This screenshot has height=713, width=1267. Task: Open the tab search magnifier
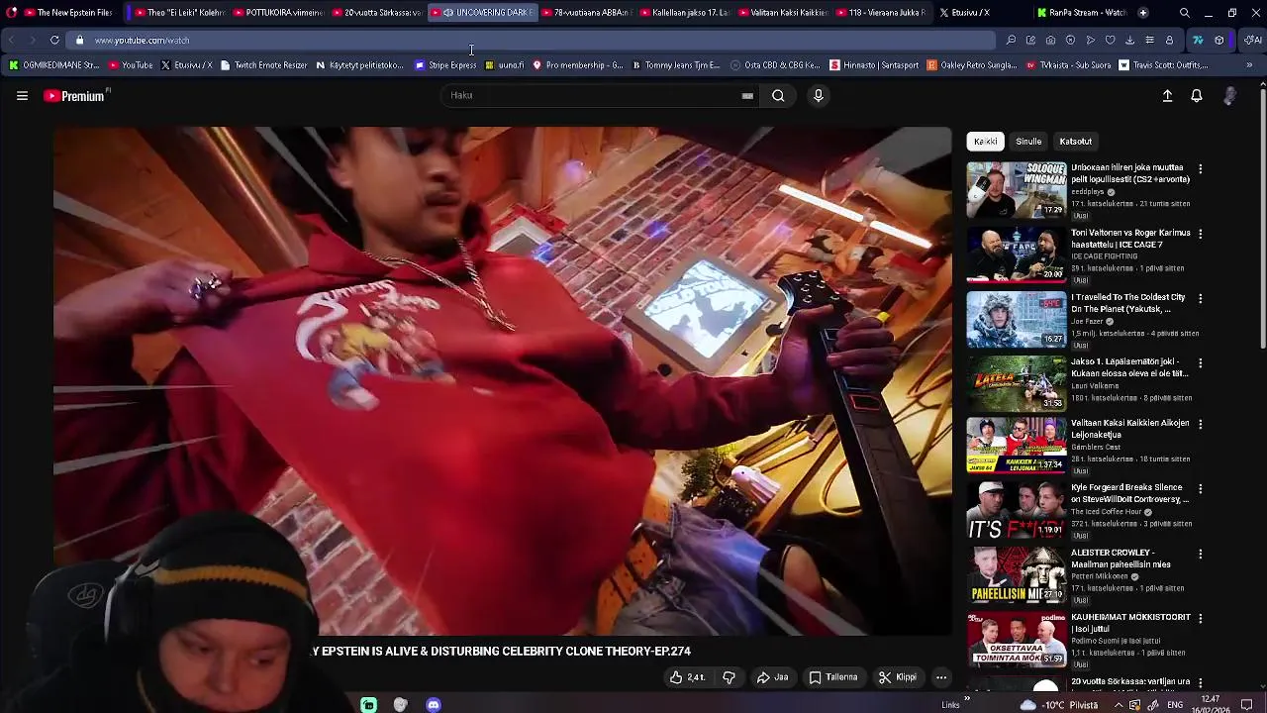(1185, 13)
